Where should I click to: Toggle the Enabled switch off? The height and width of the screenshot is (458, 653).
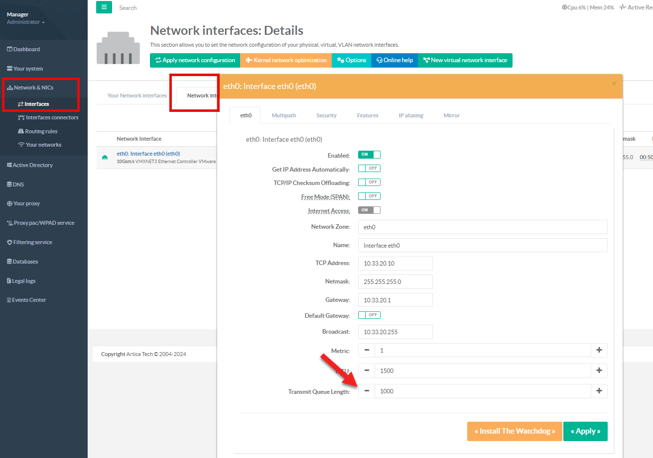click(369, 155)
